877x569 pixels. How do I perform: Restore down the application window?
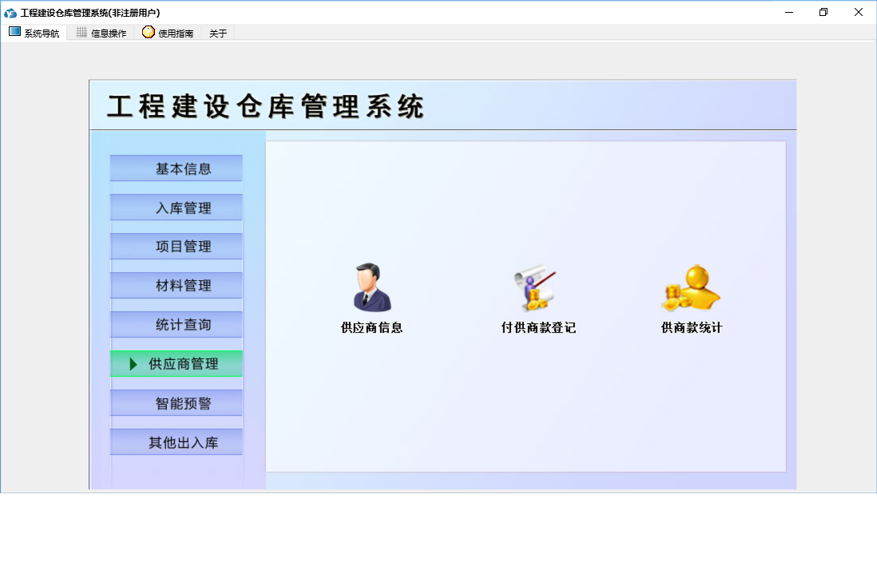(x=823, y=12)
